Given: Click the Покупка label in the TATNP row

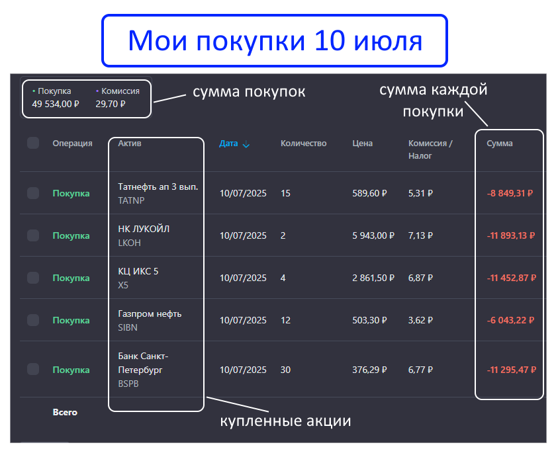Looking at the screenshot, I should point(71,193).
